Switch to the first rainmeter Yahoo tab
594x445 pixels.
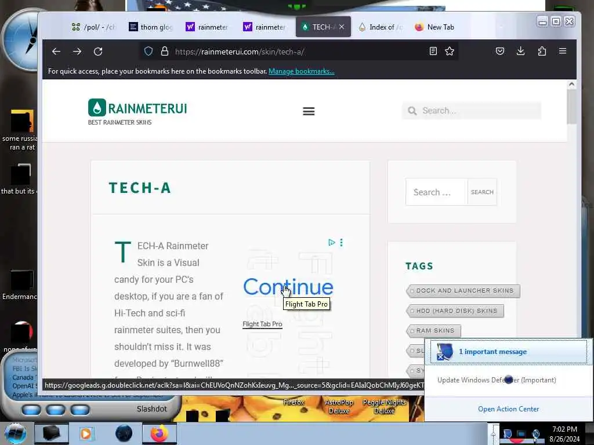click(207, 27)
